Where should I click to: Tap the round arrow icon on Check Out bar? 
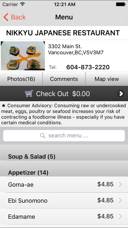pyautogui.click(x=120, y=93)
